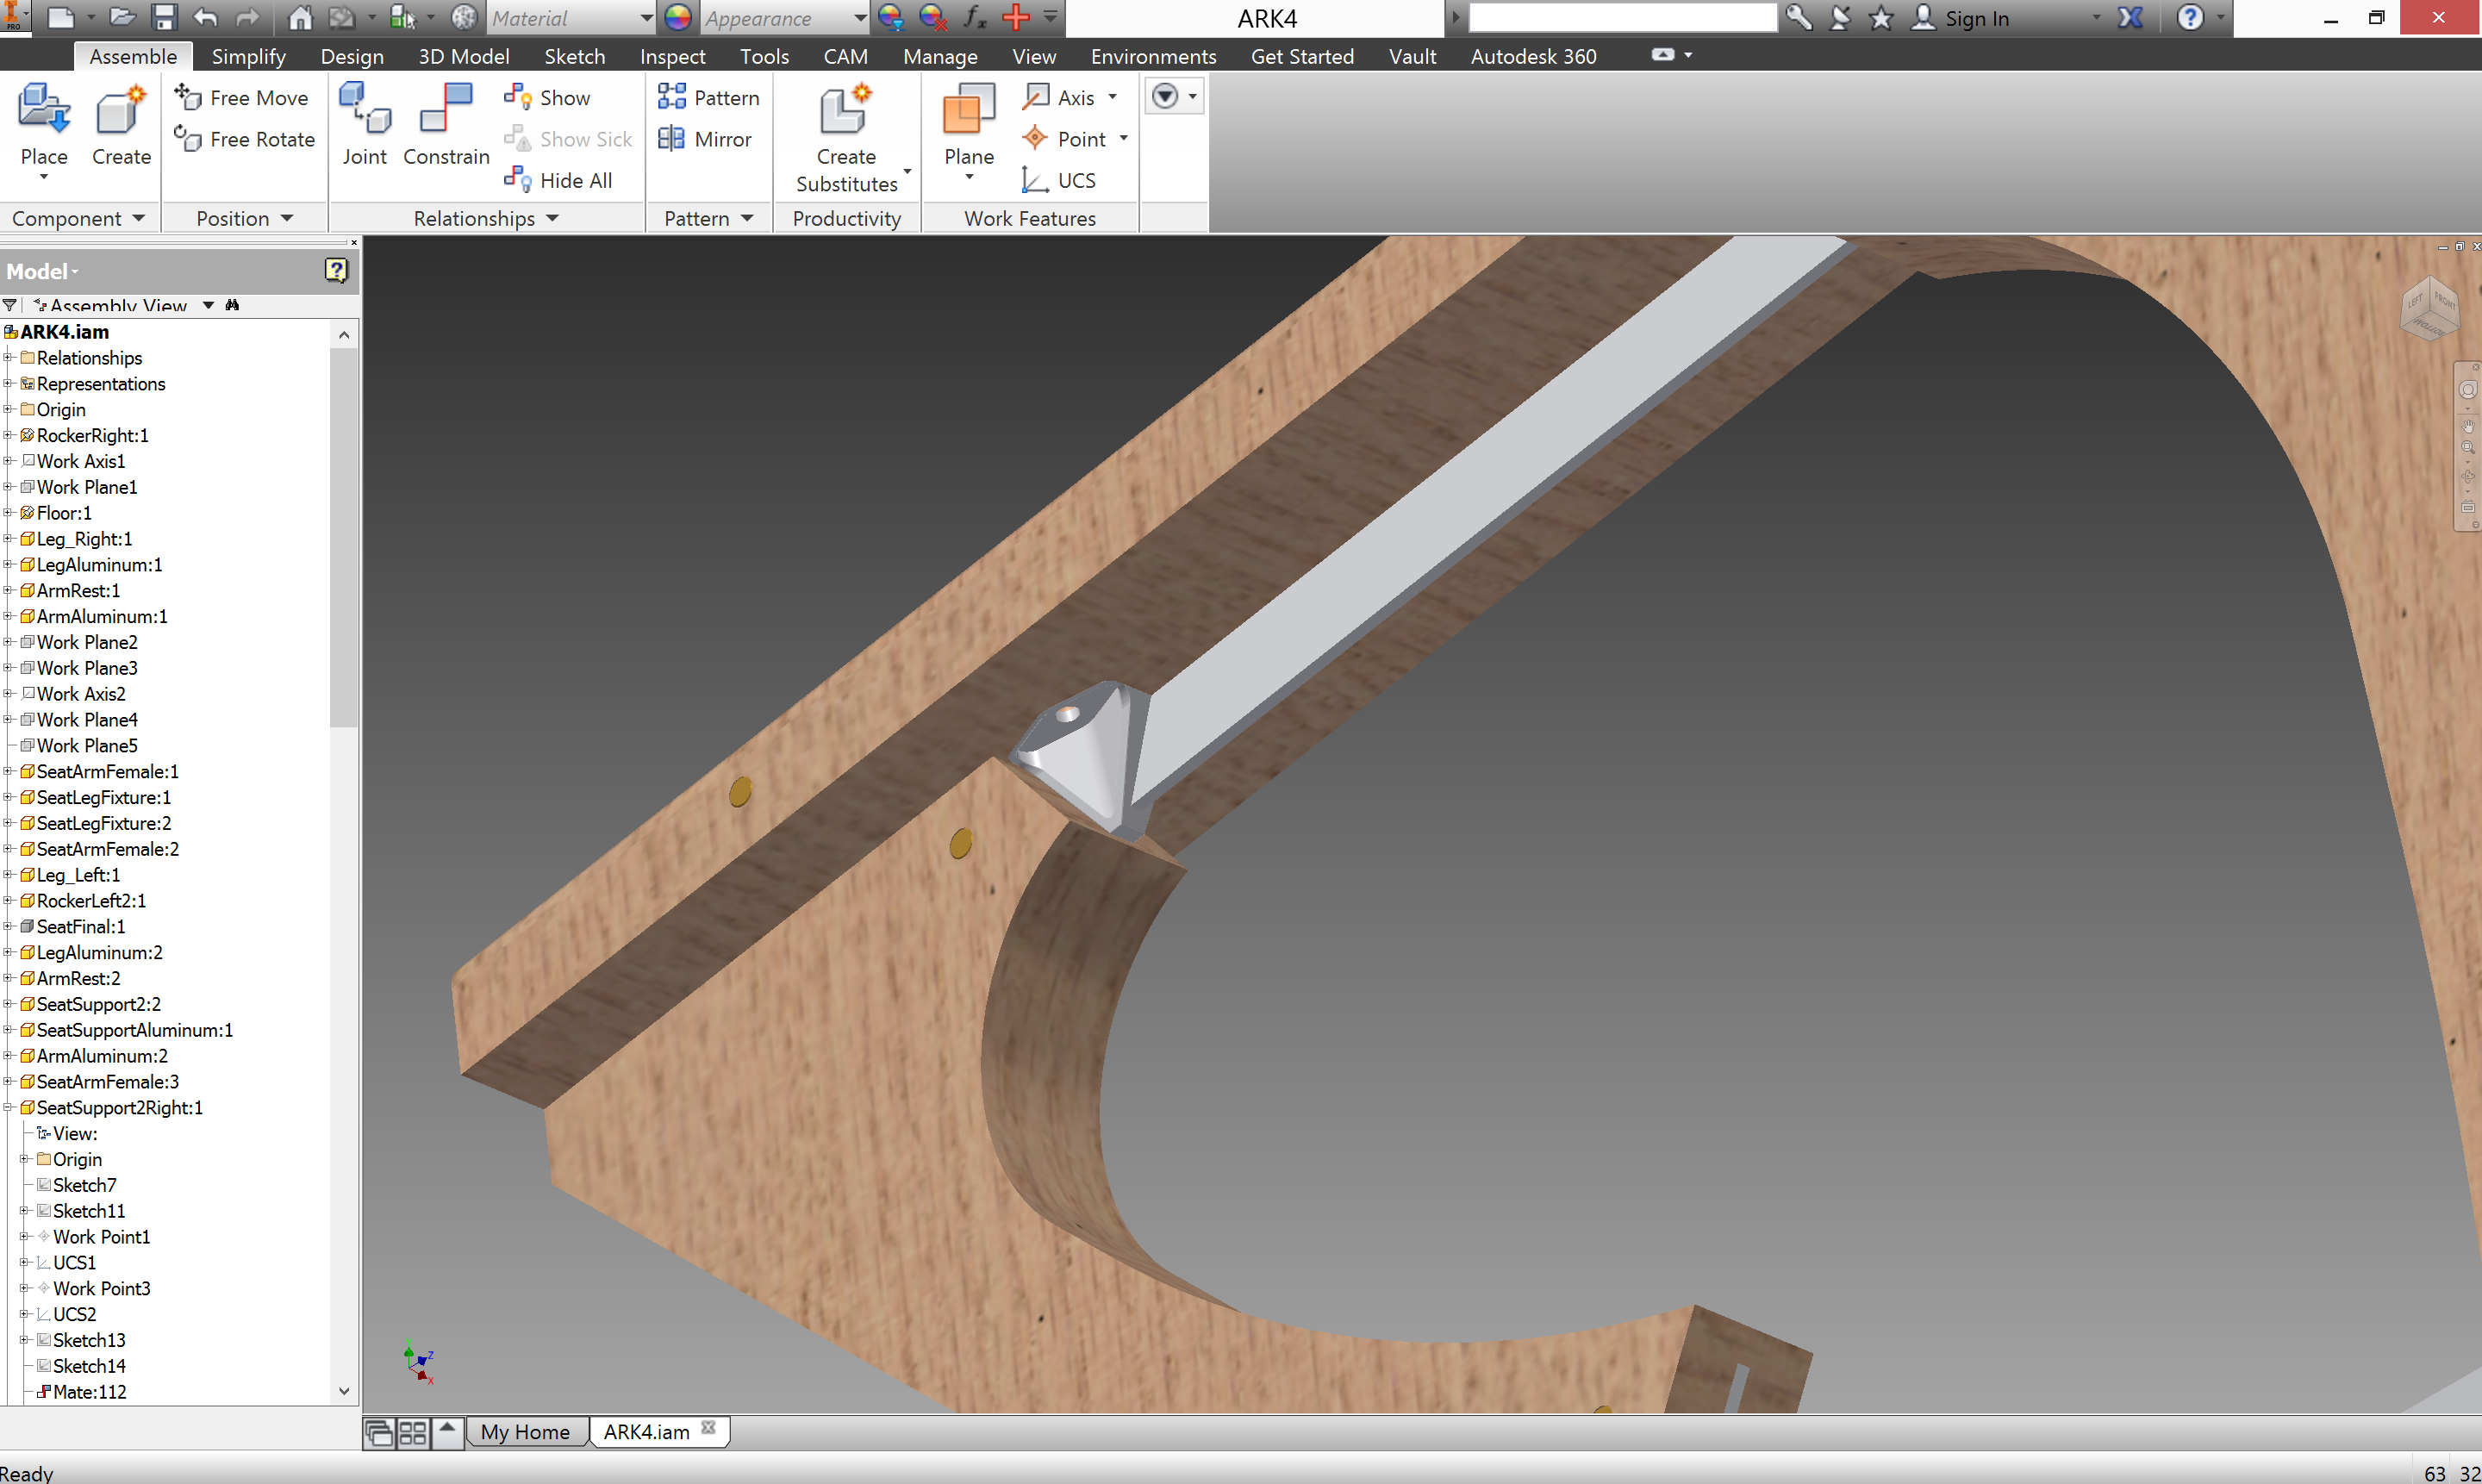Viewport: 2482px width, 1484px height.
Task: Expand the RockerRight:1 tree item
Action: pos(14,434)
